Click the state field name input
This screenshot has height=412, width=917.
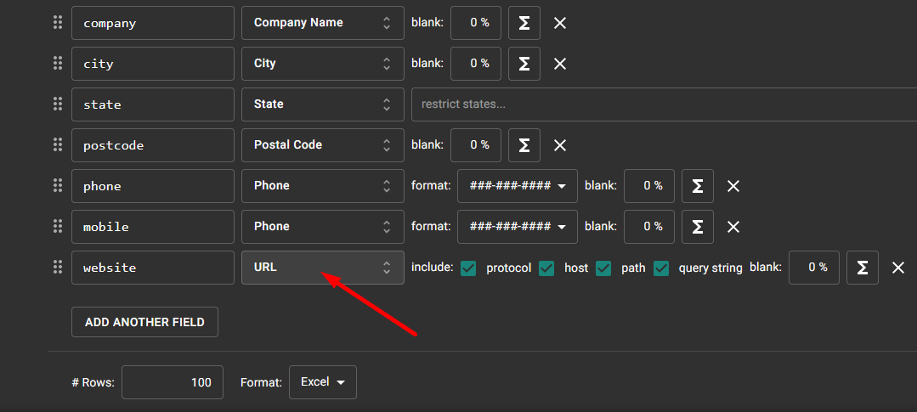(x=153, y=104)
